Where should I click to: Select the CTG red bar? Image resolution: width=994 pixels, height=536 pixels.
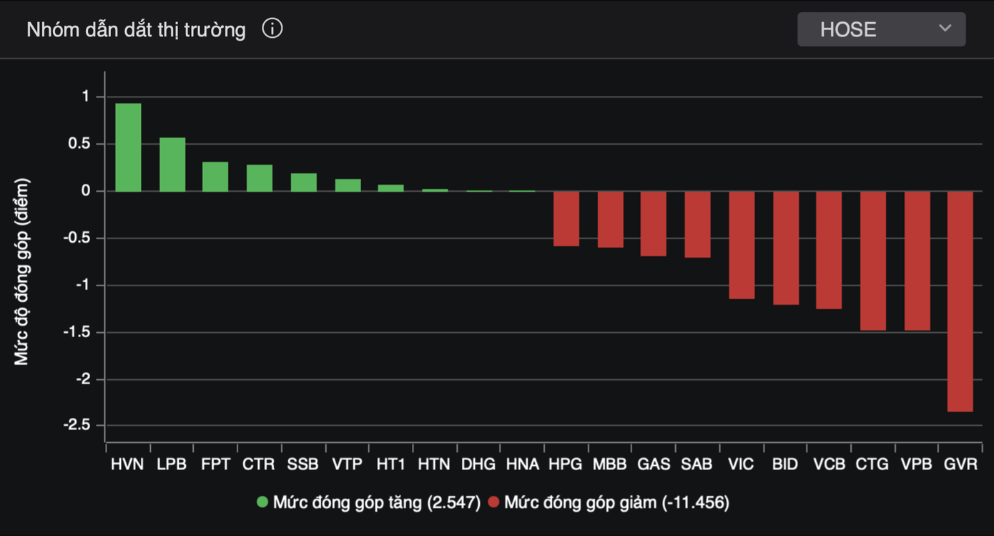point(872,260)
